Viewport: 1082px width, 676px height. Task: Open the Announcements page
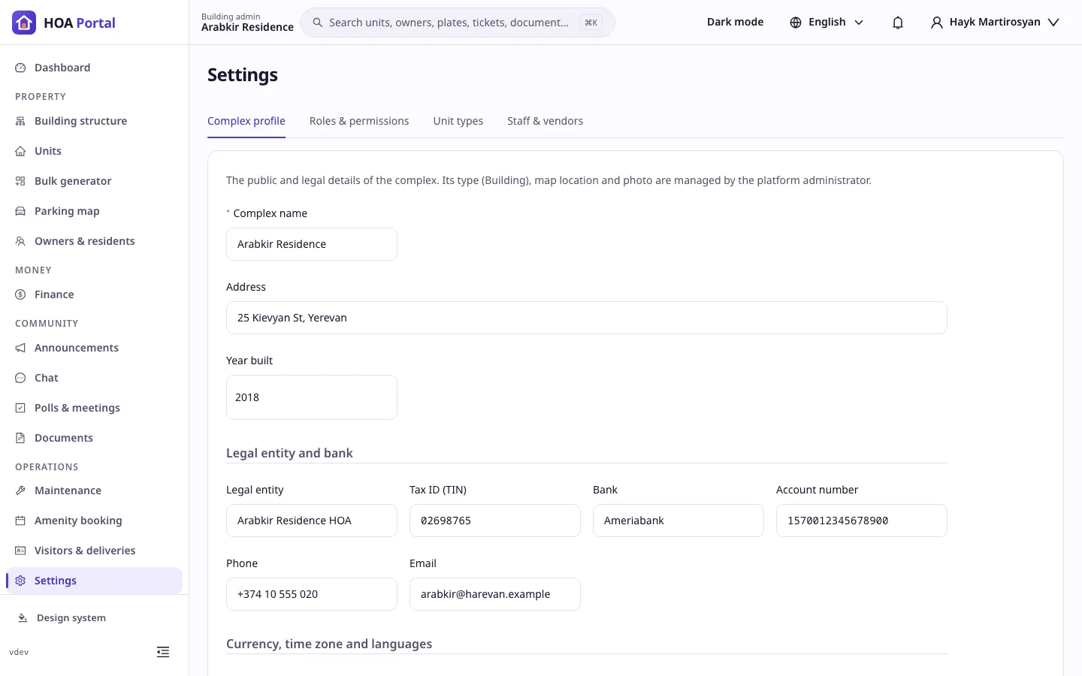pyautogui.click(x=94, y=348)
